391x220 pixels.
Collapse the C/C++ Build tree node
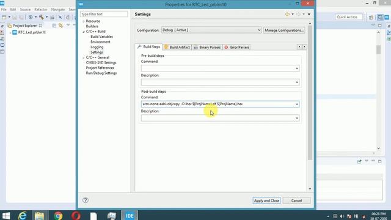[x=84, y=32]
